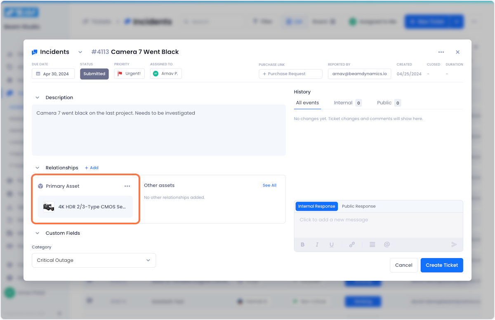Viewport: 495px width, 320px height.
Task: Select the Public Response tab
Action: (359, 206)
